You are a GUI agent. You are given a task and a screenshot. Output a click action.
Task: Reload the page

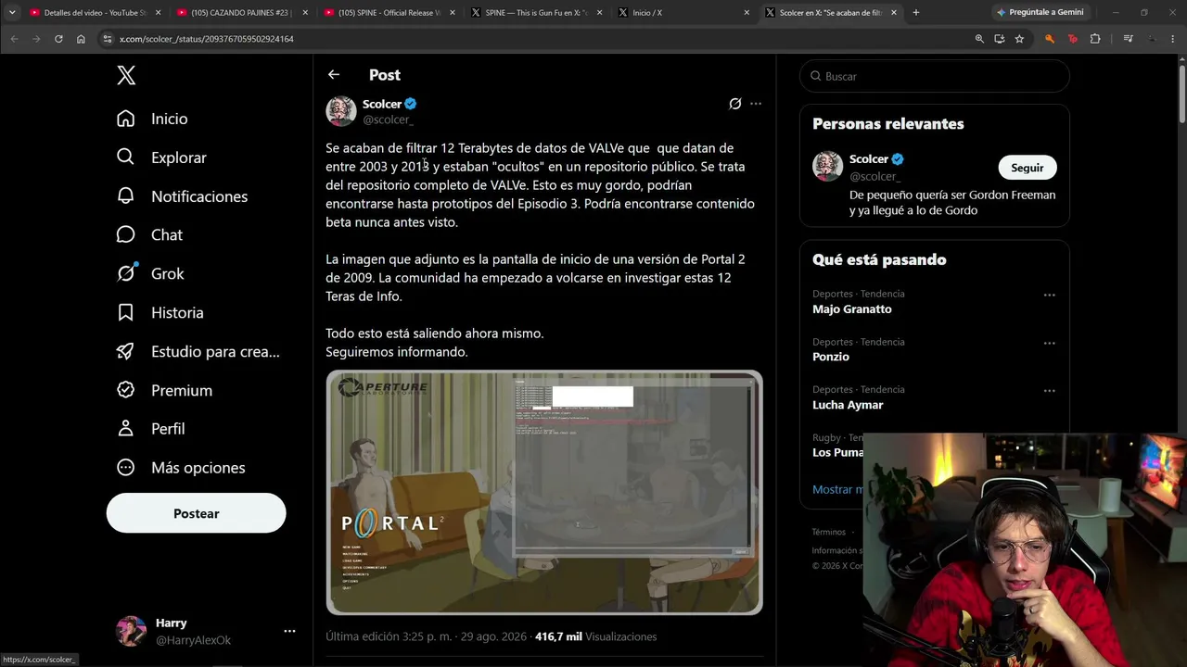tap(58, 39)
